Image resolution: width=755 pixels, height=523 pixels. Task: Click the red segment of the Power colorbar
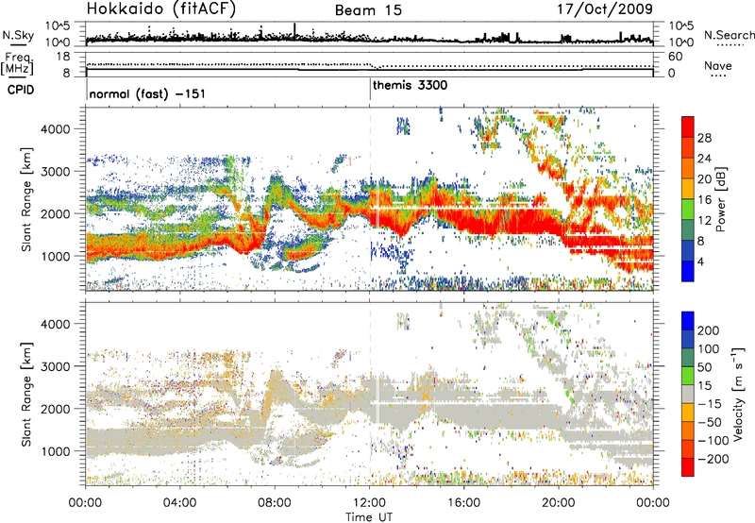pyautogui.click(x=688, y=127)
